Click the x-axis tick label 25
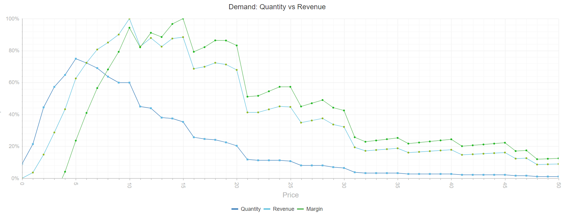Screen dimensions: 564x220 point(290,185)
